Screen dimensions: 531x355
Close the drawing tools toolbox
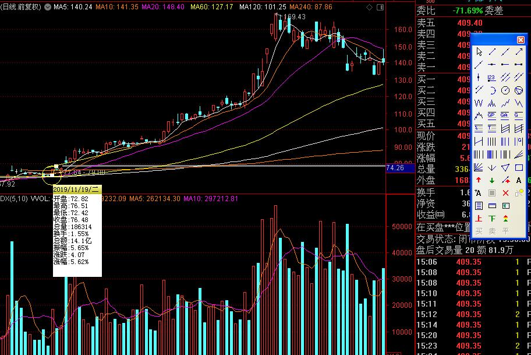coord(521,40)
